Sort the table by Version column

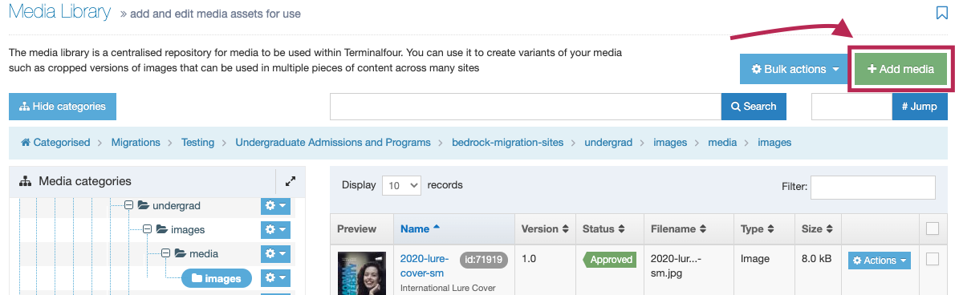[x=545, y=229]
